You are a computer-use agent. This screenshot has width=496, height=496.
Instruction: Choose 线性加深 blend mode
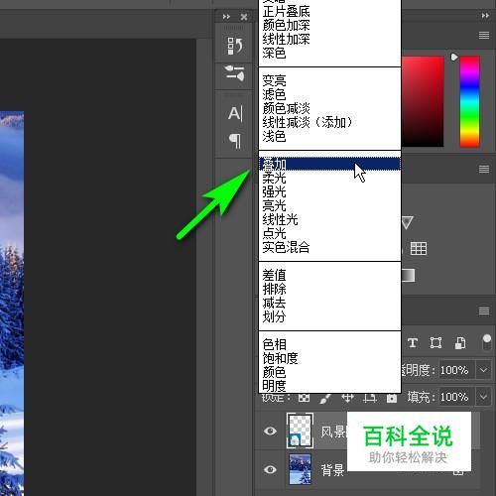tap(329, 39)
